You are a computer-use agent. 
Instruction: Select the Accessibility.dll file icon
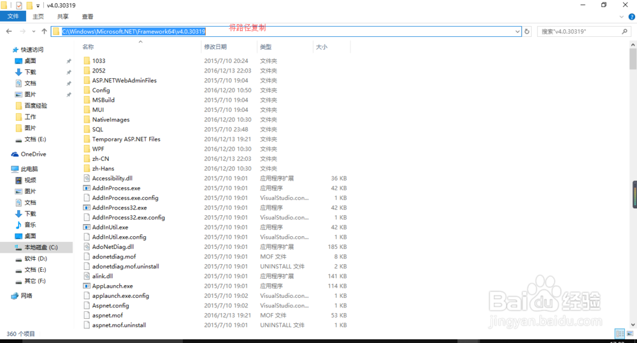(x=87, y=178)
